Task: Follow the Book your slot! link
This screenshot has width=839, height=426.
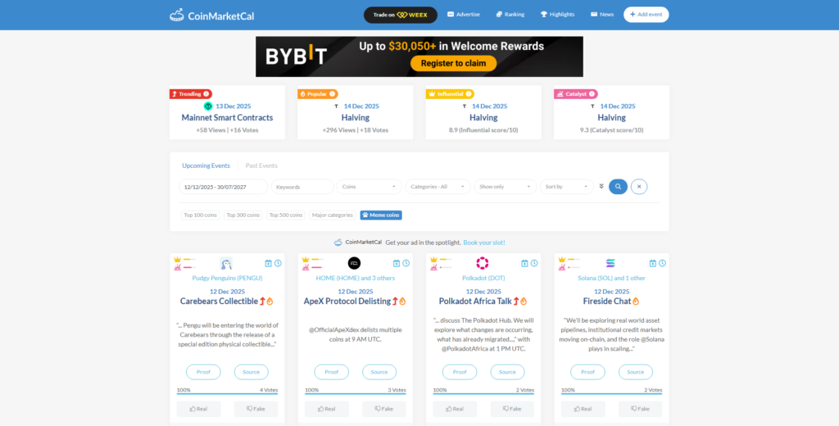Action: pyautogui.click(x=484, y=242)
